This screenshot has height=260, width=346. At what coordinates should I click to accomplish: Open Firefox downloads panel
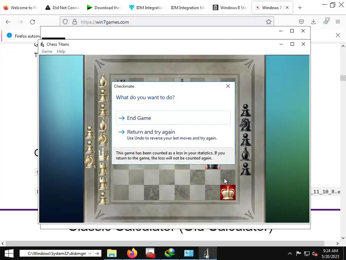[313, 22]
